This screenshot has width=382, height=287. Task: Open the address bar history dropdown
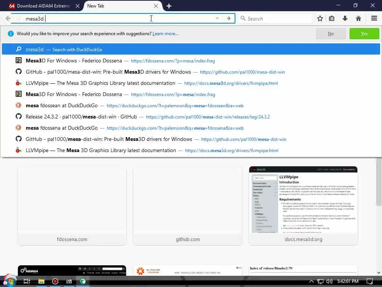pos(217,19)
